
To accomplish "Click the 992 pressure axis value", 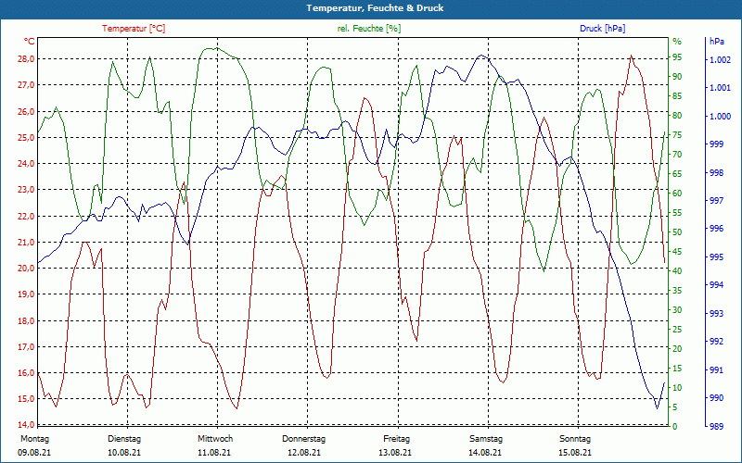I will pyautogui.click(x=716, y=341).
